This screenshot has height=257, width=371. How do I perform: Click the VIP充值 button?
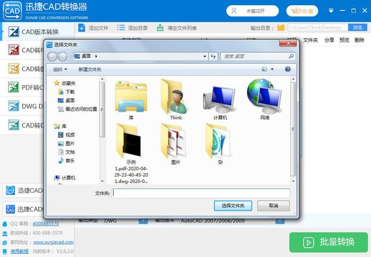[x=302, y=11]
